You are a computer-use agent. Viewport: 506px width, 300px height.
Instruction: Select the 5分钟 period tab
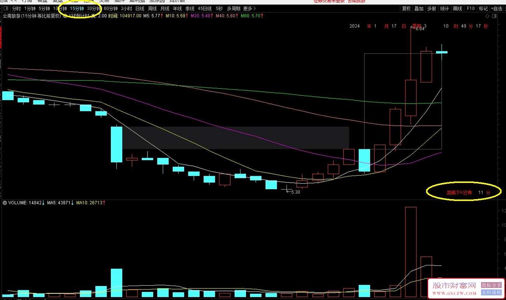coord(44,9)
